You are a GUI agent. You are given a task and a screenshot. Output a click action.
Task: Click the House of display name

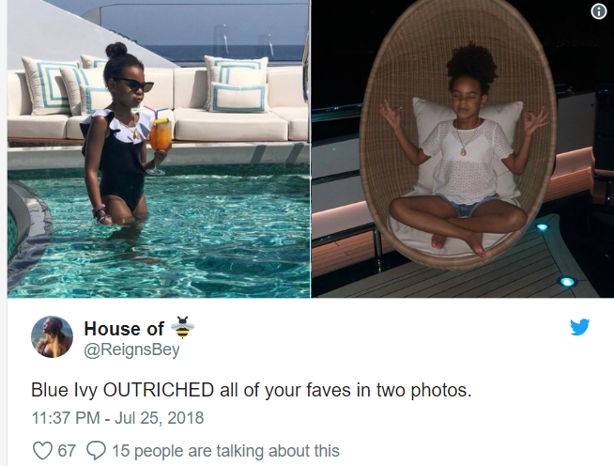[124, 329]
